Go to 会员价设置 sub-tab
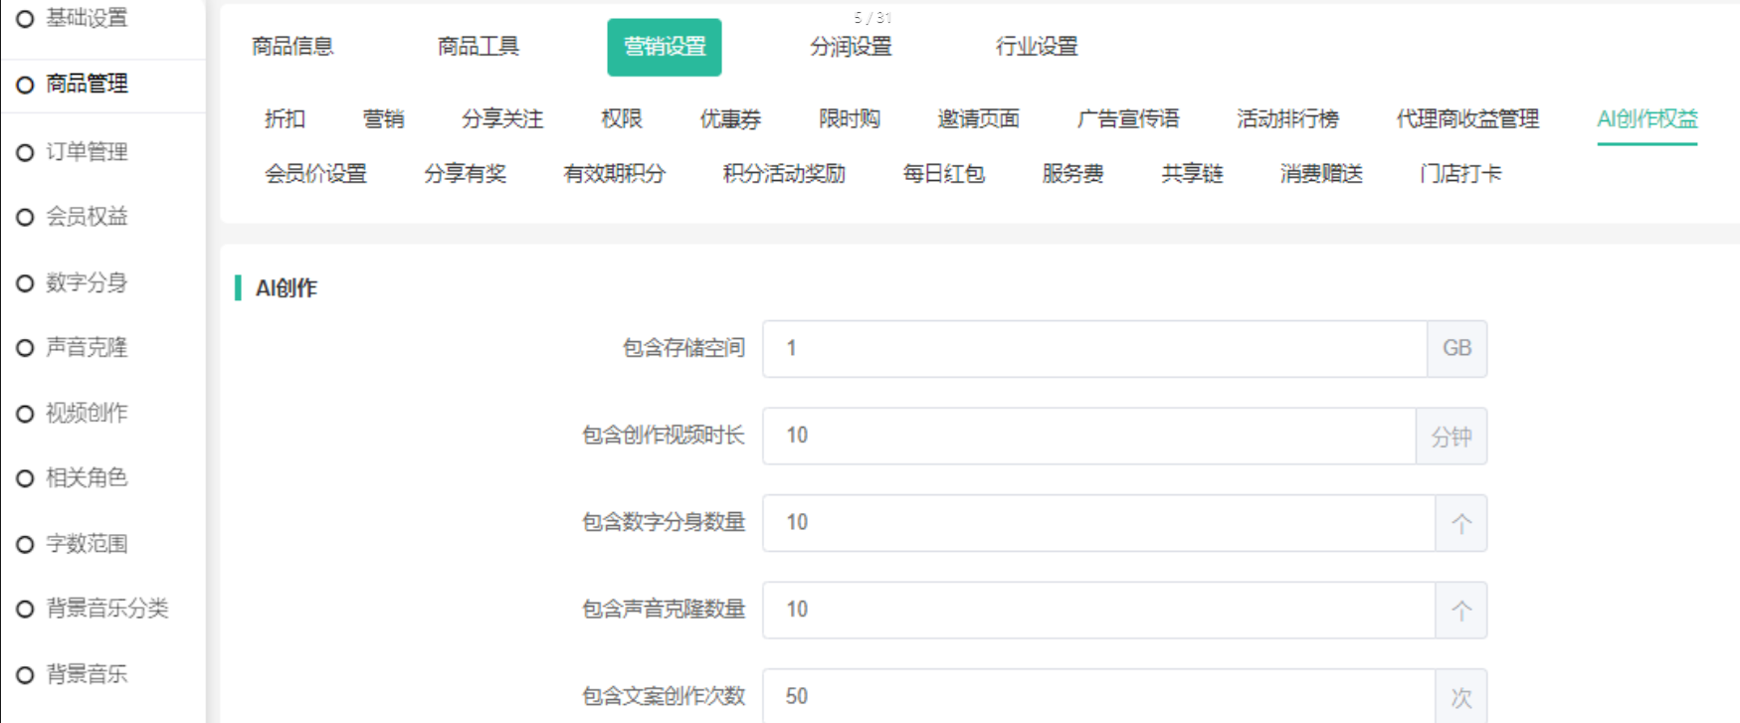This screenshot has width=1740, height=723. point(315,174)
